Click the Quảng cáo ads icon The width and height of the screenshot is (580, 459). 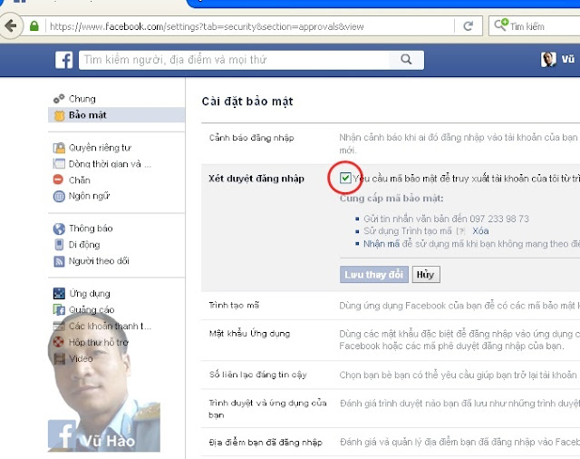coord(59,309)
